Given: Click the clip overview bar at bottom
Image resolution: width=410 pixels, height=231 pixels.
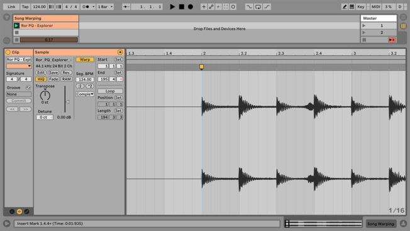Looking at the screenshot, I should pyautogui.click(x=323, y=223).
